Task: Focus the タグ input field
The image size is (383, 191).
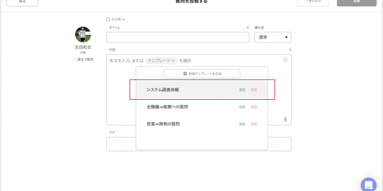Action: (199, 144)
